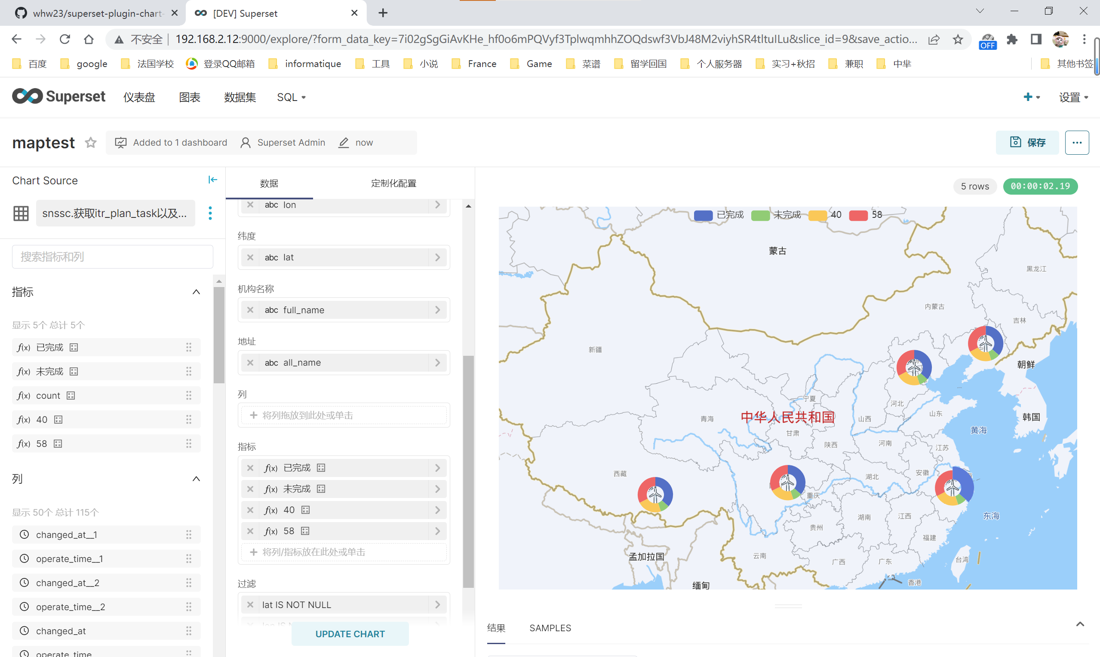Collapse the 列 section chevron
This screenshot has width=1100, height=657.
(x=196, y=479)
